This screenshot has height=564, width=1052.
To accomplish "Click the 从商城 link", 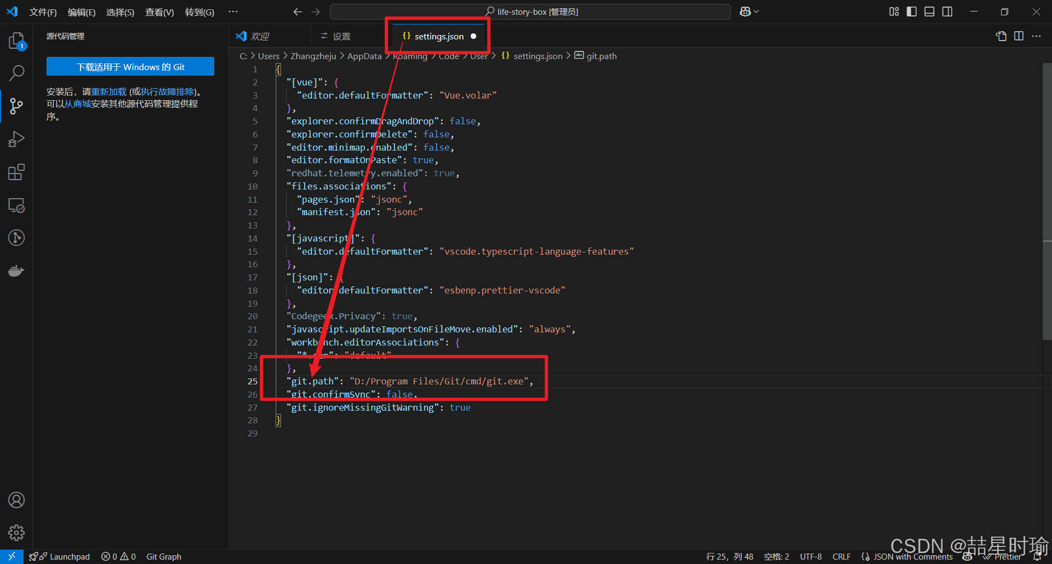I will click(78, 103).
